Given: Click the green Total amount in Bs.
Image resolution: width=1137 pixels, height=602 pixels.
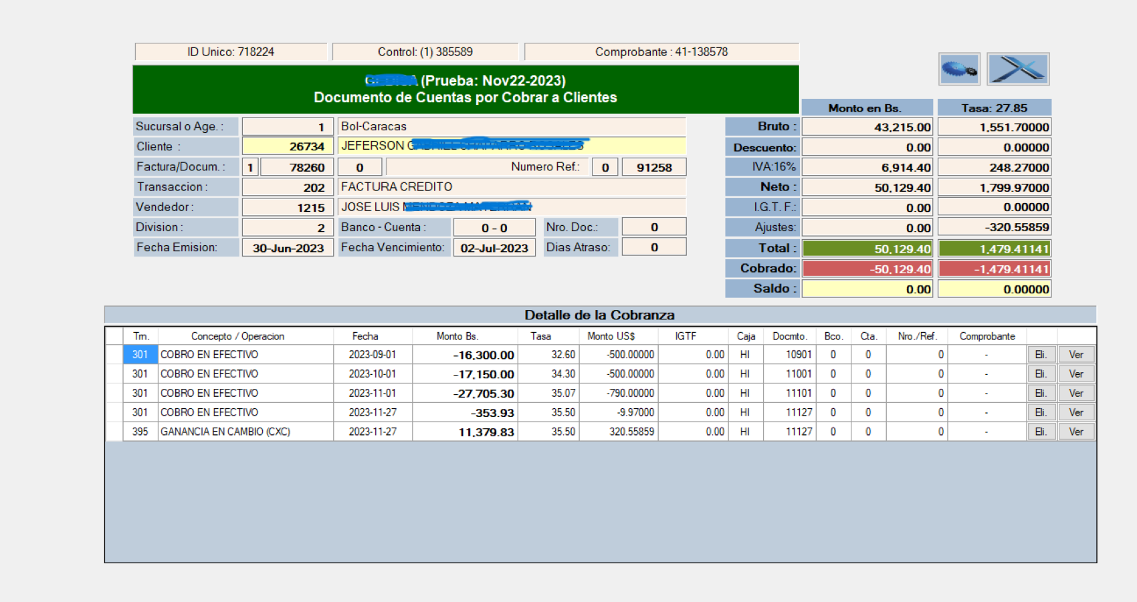Looking at the screenshot, I should [867, 249].
